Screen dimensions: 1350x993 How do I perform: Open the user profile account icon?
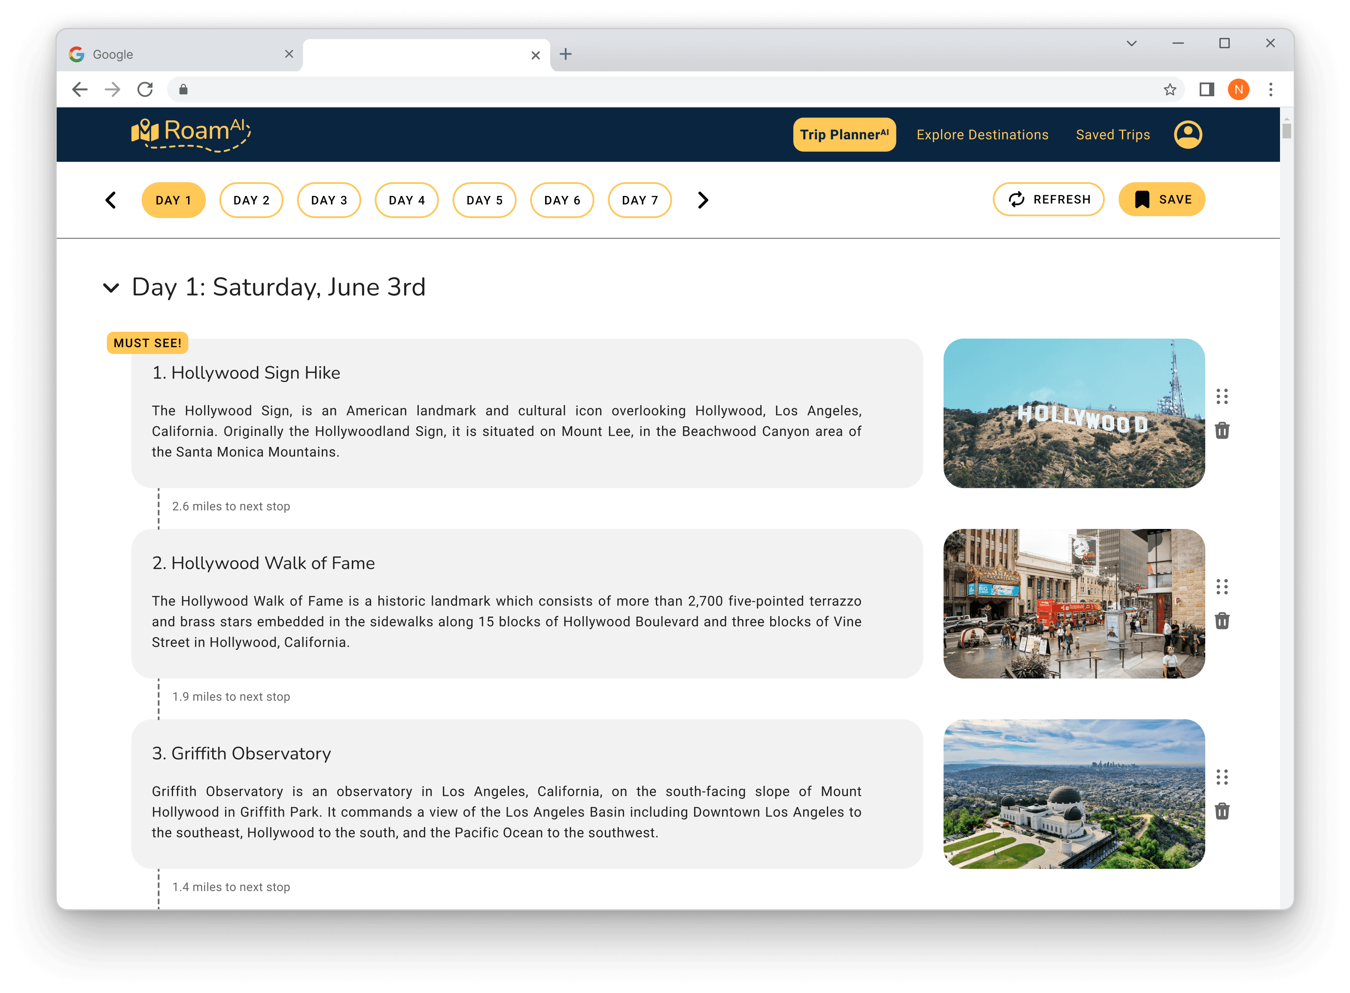coord(1187,134)
